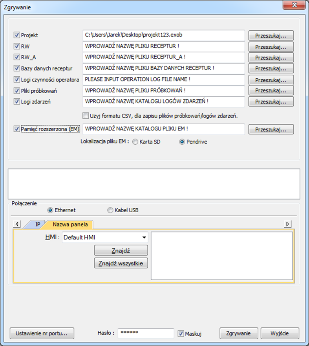
Task: Select Pendrive radio button
Action: click(x=182, y=142)
